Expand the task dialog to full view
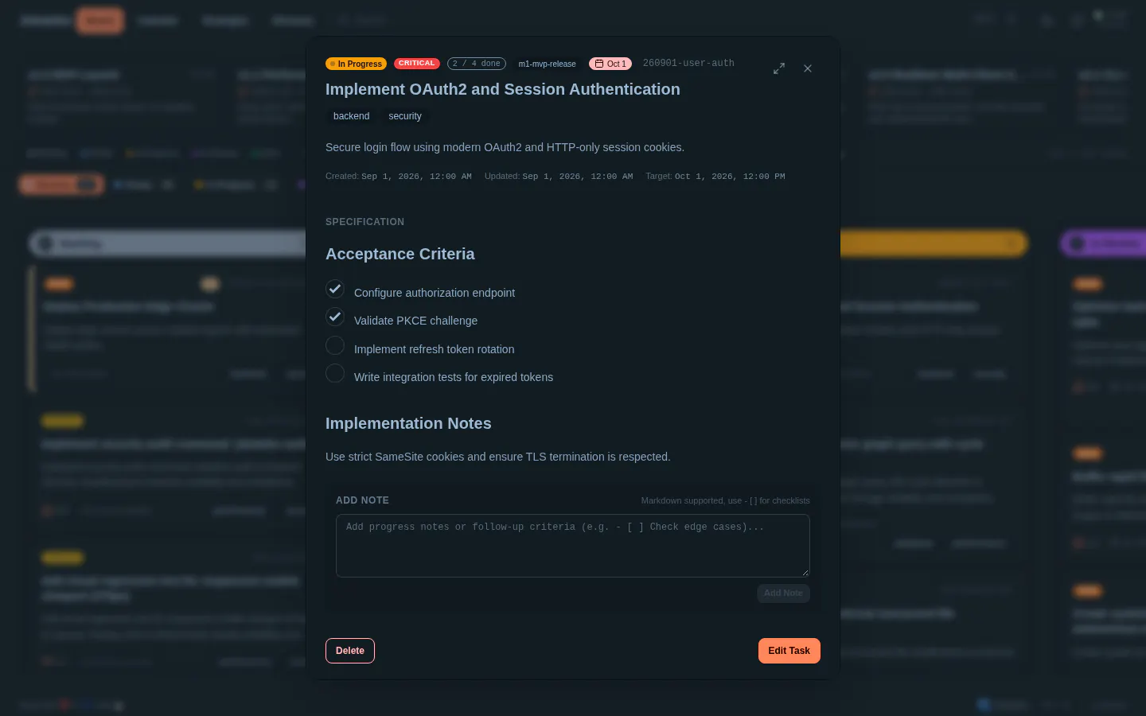Screen dimensions: 1146x716 [779, 68]
